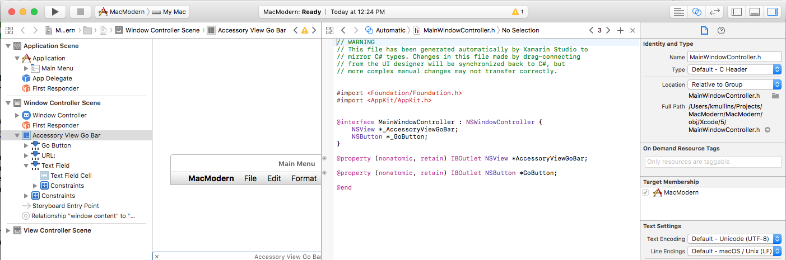Reveal full path in Finder arrow
The width and height of the screenshot is (786, 260).
pos(768,130)
